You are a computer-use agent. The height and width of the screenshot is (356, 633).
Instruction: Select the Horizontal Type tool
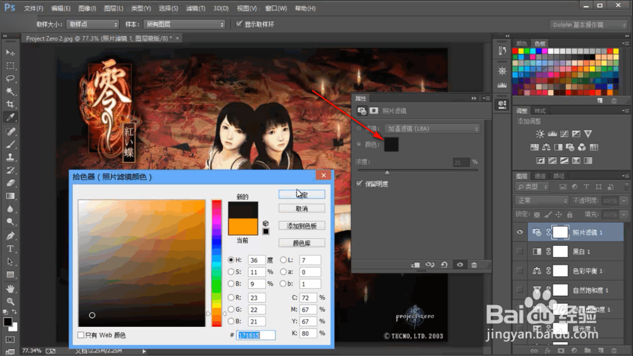coord(10,249)
